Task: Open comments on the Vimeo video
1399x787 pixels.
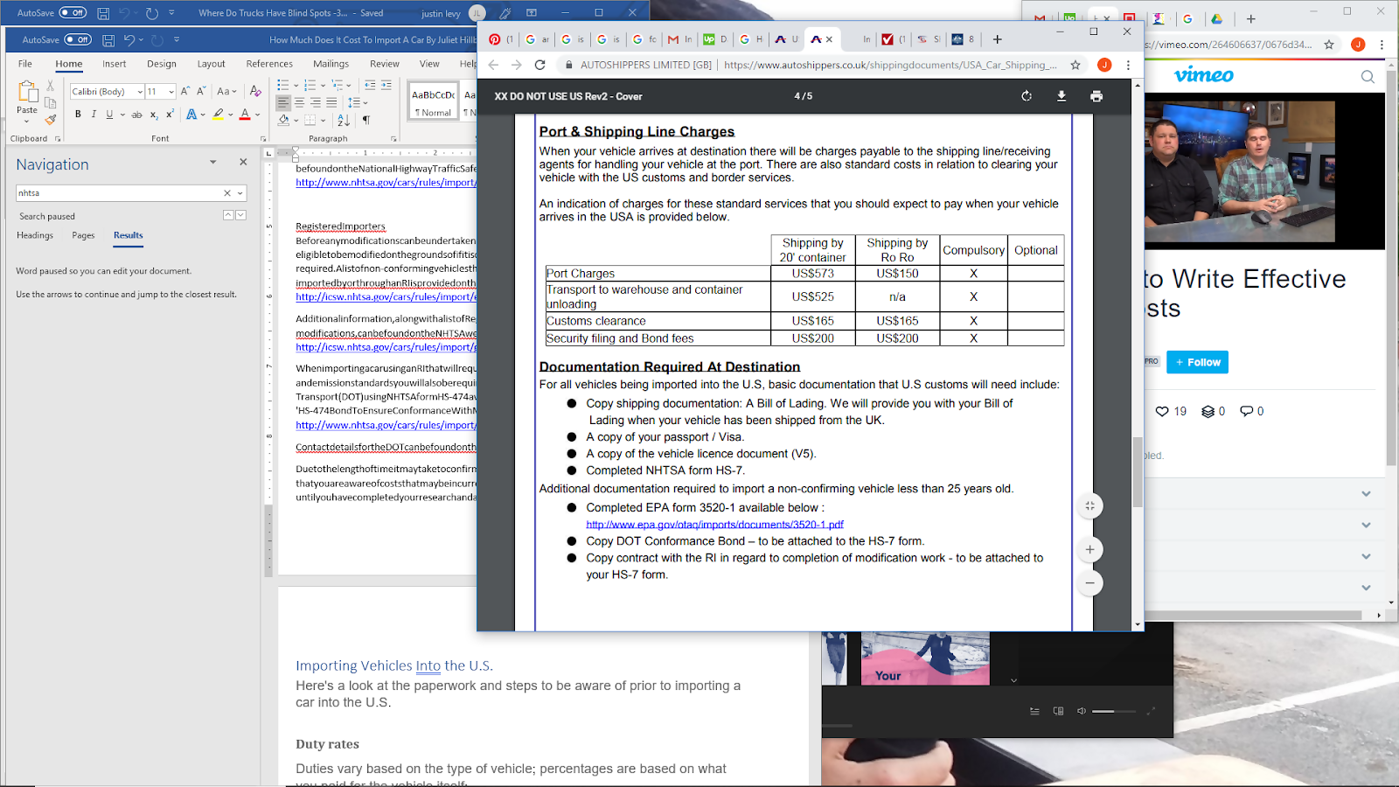Action: pyautogui.click(x=1247, y=412)
